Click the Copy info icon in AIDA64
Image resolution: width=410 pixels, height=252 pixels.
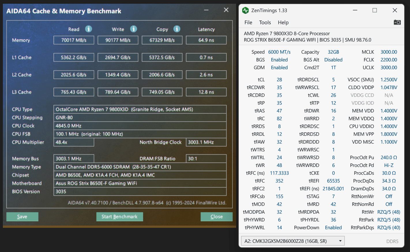tap(177, 29)
